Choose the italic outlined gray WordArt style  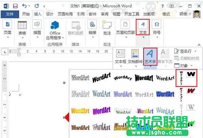(x=80, y=94)
